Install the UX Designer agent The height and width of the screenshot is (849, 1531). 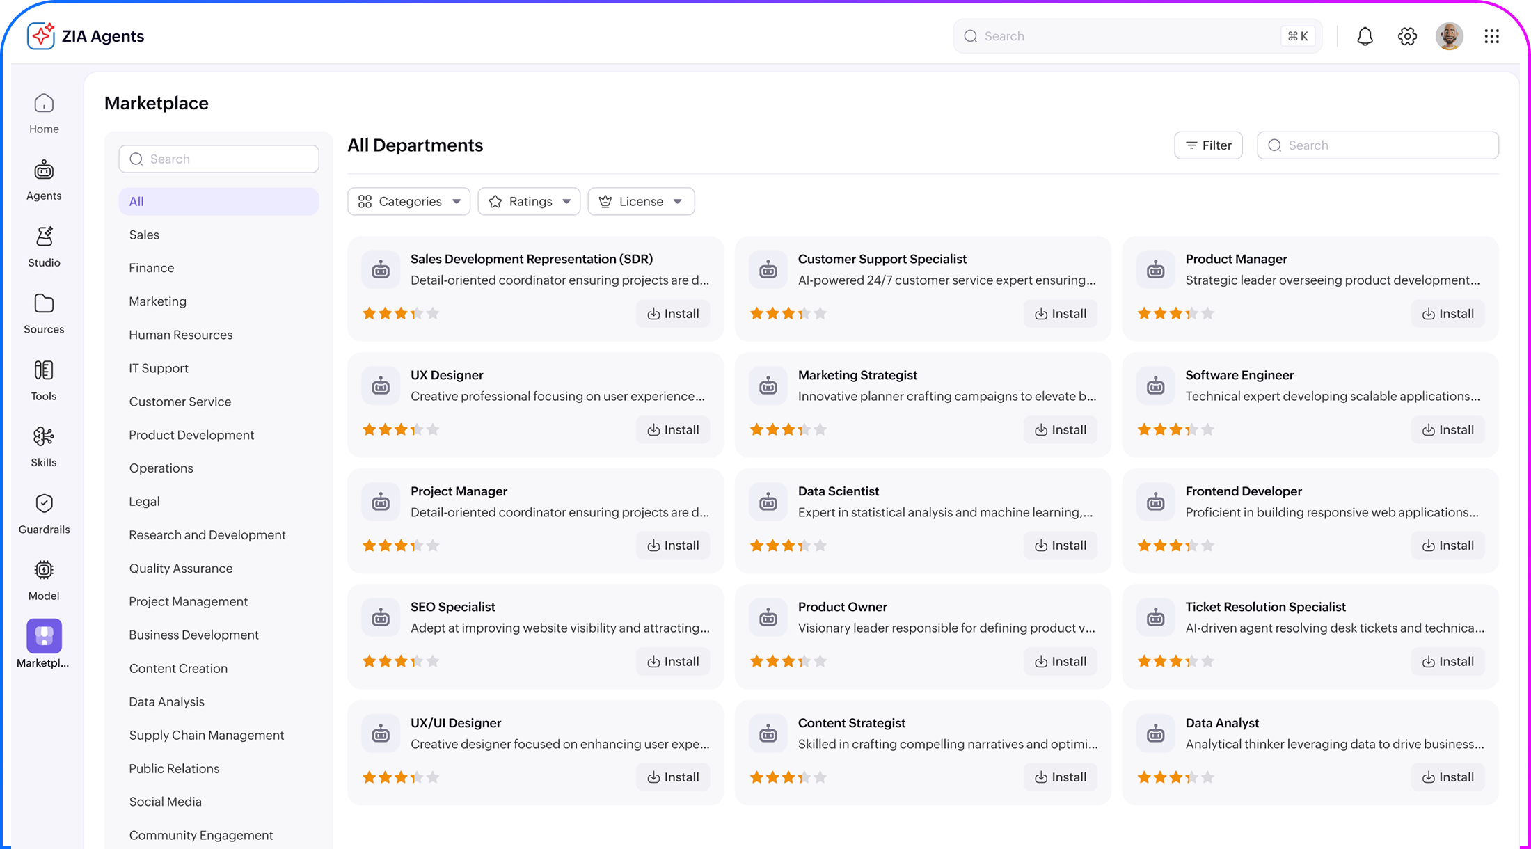point(673,430)
